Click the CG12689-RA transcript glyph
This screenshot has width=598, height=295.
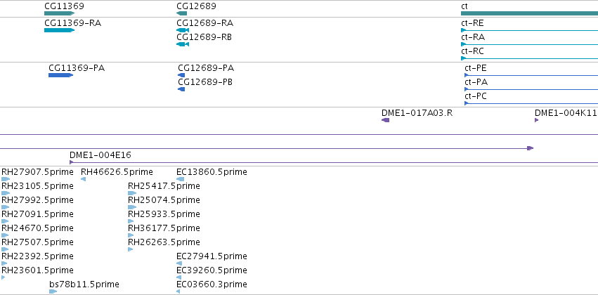tap(183, 30)
